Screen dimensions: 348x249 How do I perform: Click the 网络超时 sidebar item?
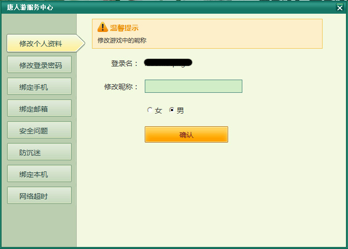click(x=40, y=196)
